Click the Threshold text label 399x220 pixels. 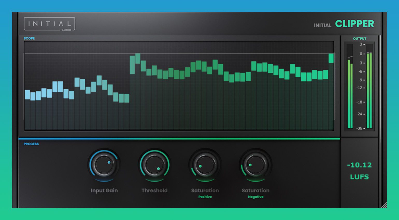click(154, 190)
